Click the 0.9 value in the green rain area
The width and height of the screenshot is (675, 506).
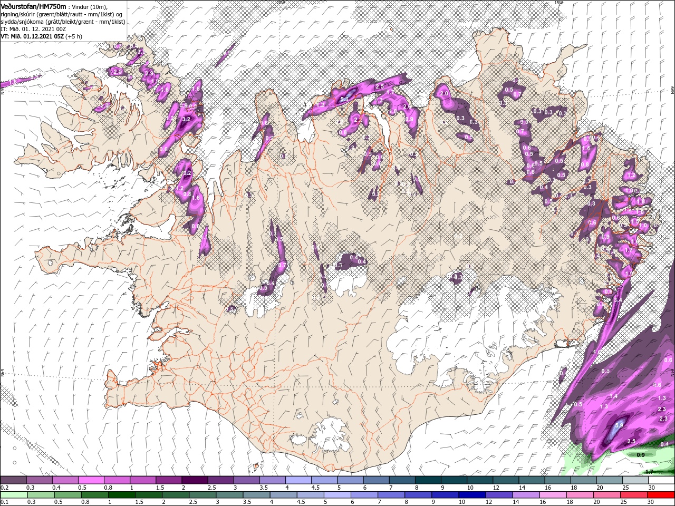pos(641,455)
